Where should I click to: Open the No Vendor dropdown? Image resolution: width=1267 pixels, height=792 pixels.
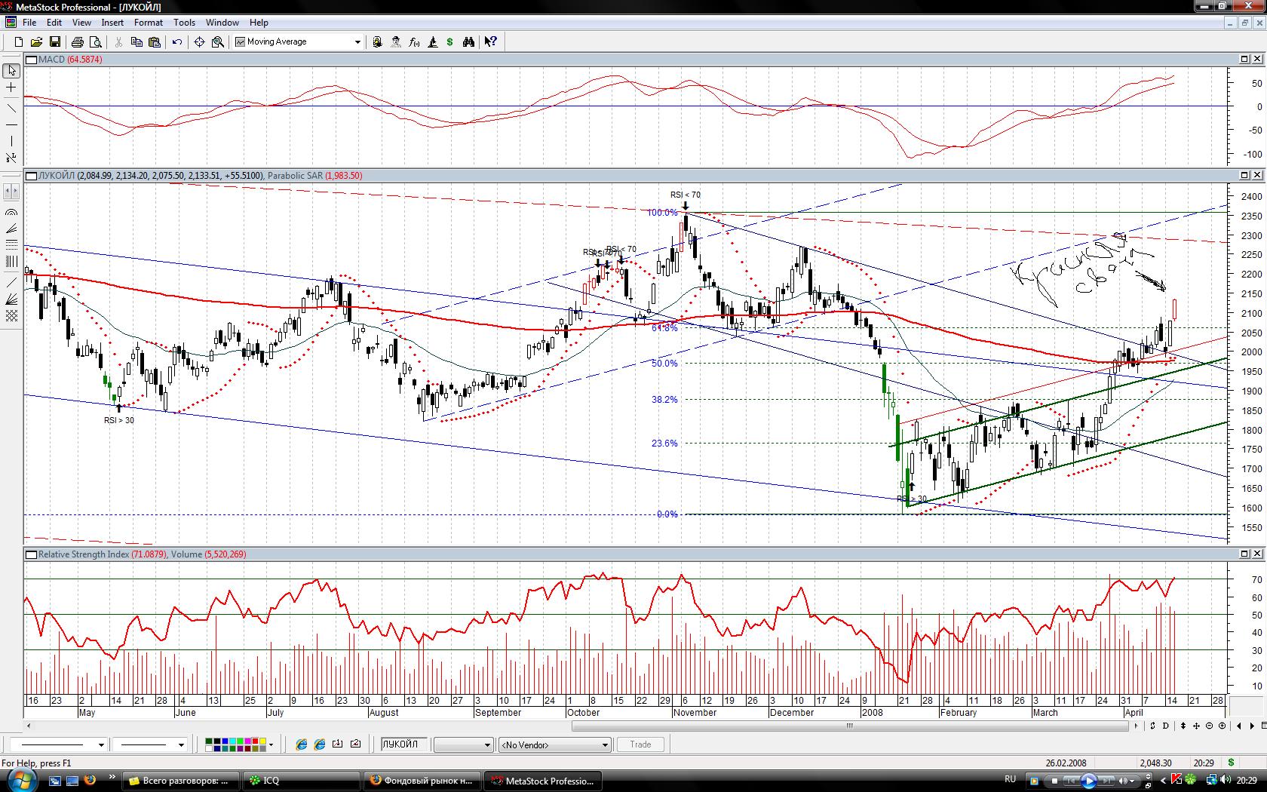(554, 745)
